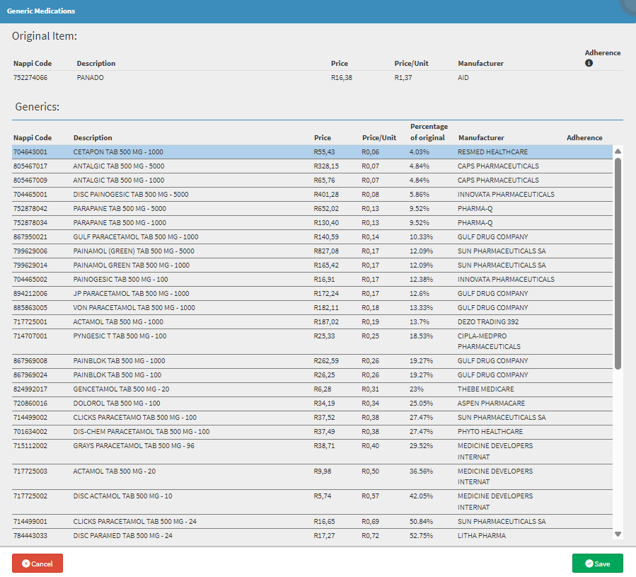Viewport: 636px width, 577px height.
Task: Select GENCETAMOL TAB 500 MG - 20 row
Action: [x=121, y=389]
